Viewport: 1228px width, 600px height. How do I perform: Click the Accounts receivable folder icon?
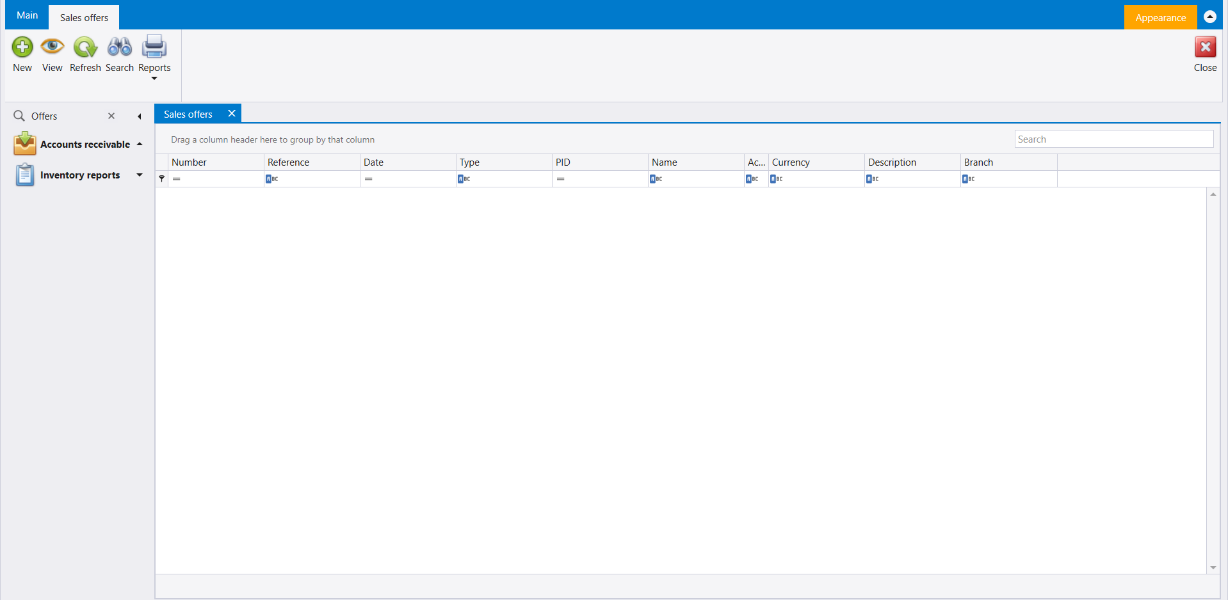[x=24, y=144]
